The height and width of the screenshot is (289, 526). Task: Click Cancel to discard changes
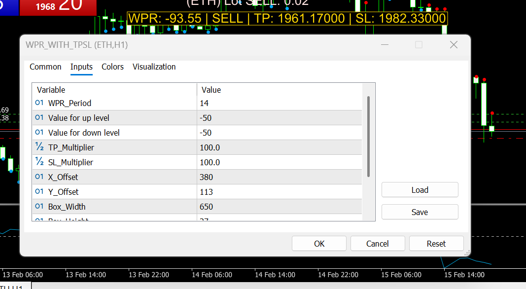pos(378,243)
